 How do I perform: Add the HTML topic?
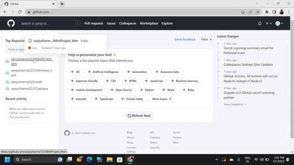tap(130, 81)
